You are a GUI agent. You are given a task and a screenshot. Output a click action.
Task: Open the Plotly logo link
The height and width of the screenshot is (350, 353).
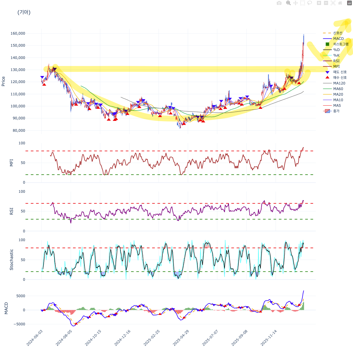(x=348, y=3)
